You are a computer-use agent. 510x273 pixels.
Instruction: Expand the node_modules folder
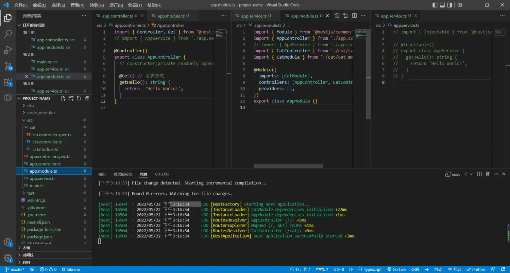pos(41,113)
